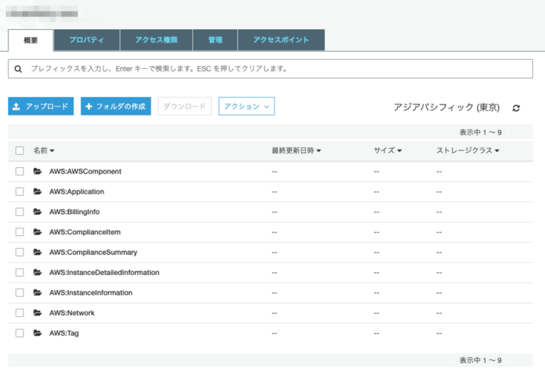This screenshot has height=373, width=545.
Task: Sort by 名前 column header
Action: pos(44,150)
